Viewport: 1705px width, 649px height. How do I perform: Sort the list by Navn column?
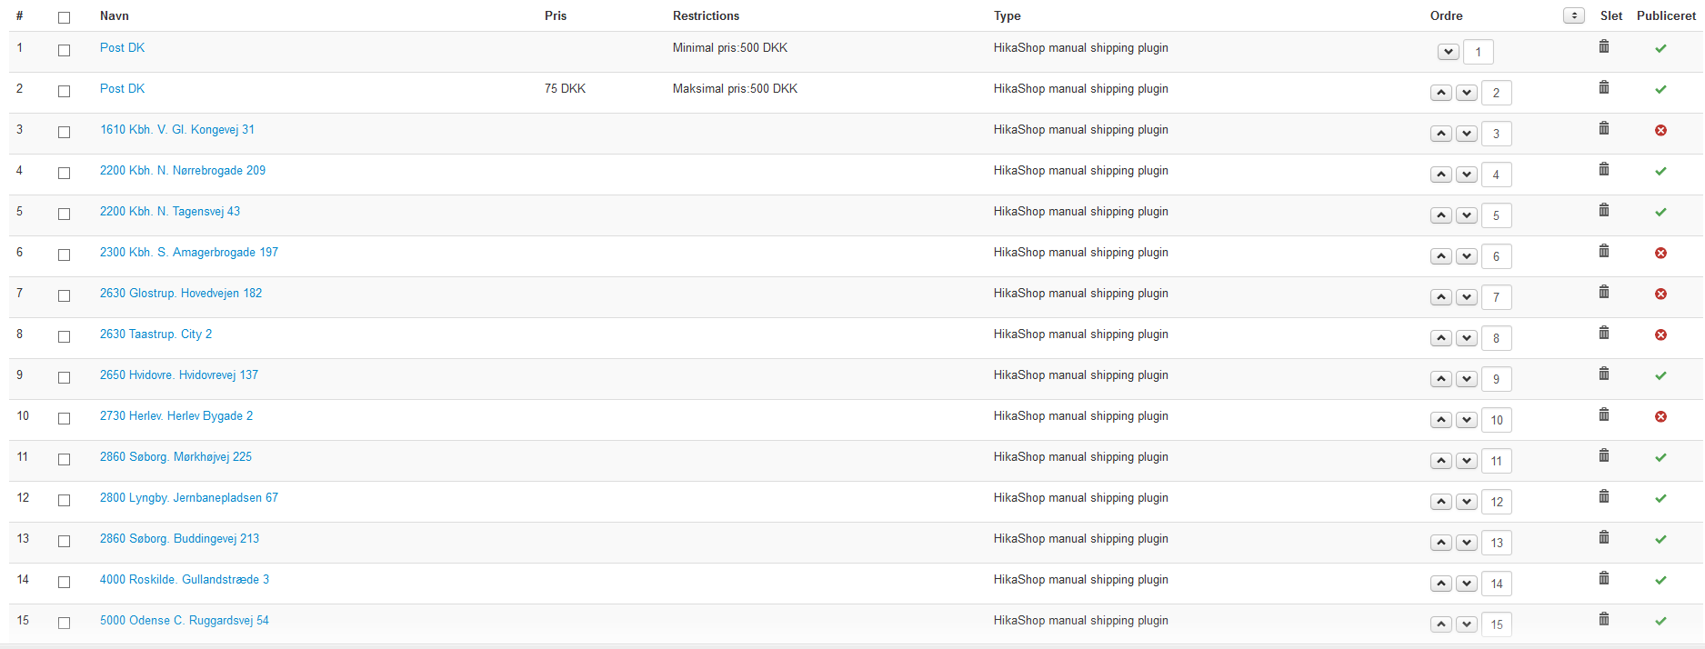pos(115,15)
